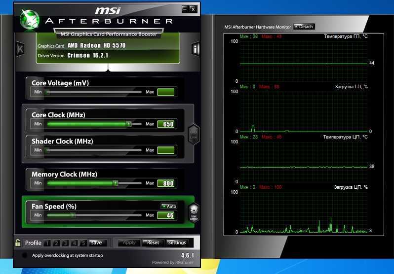Click the MSI Afterburner dragon logo

30,20
